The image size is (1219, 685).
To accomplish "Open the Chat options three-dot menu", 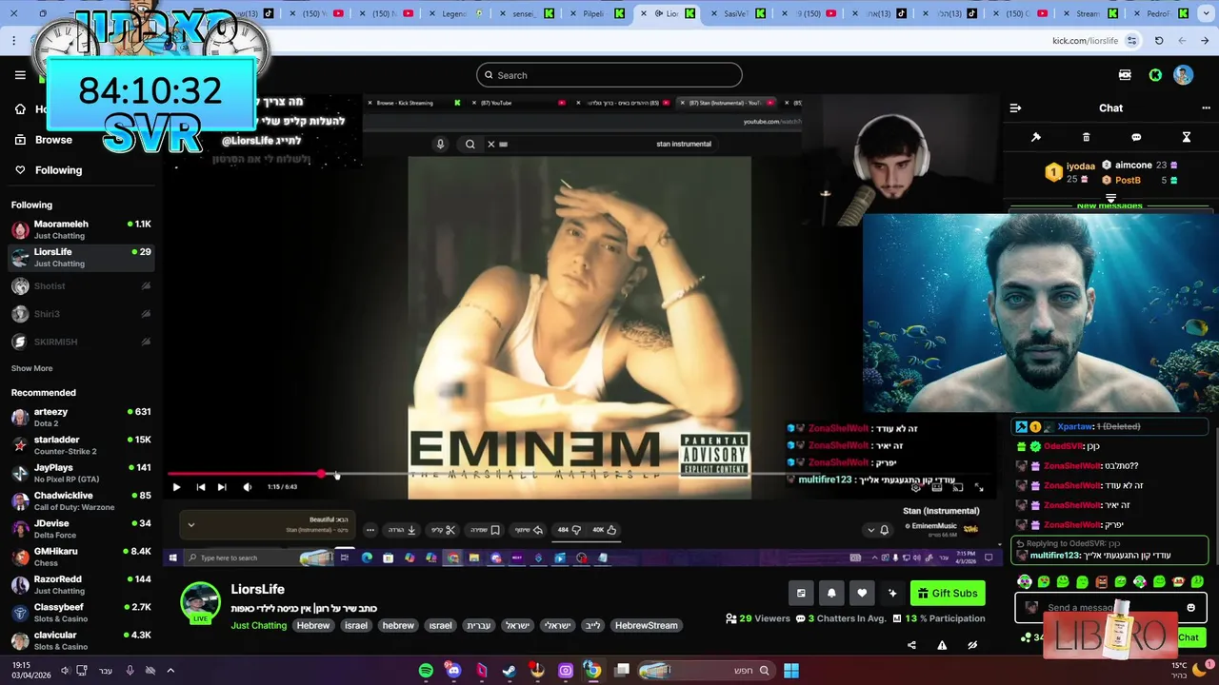I will (x=1206, y=108).
